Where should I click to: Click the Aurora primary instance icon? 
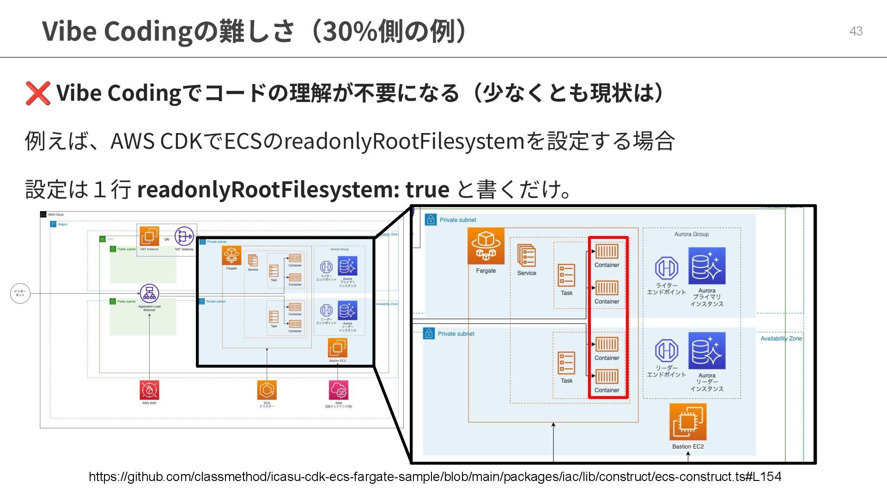[x=707, y=266]
